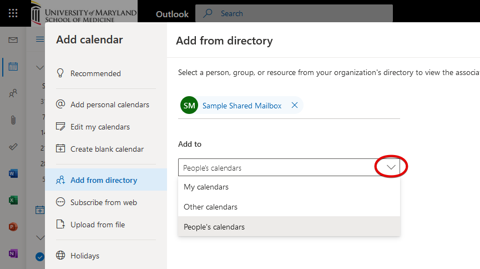Switch to Mail in the left rail
Screen dimensions: 480x269
(x=13, y=40)
